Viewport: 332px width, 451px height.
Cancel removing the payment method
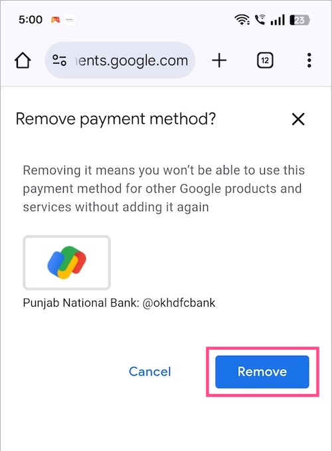tap(149, 372)
